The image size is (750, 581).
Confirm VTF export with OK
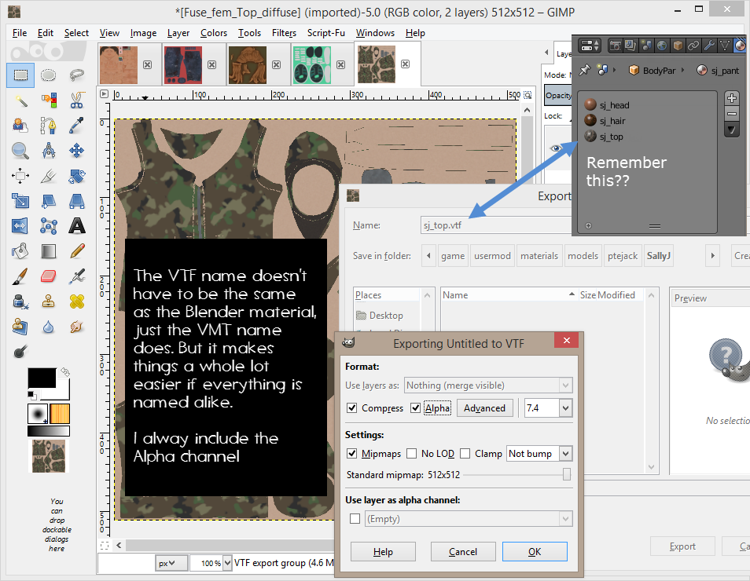click(535, 551)
